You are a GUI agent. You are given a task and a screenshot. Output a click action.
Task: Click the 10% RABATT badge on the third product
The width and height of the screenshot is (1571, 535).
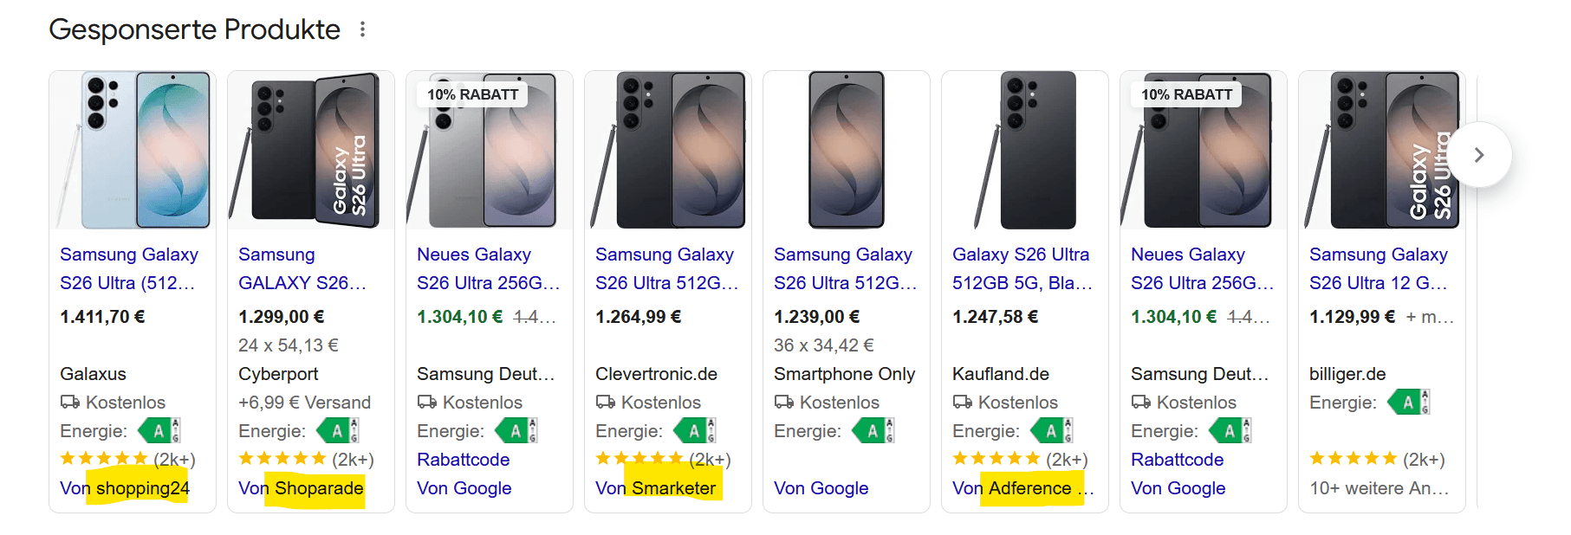click(x=471, y=93)
